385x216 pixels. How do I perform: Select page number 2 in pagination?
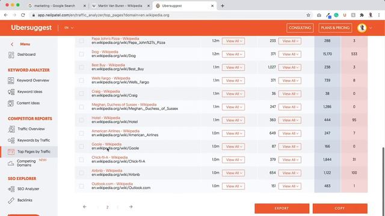click(107, 207)
